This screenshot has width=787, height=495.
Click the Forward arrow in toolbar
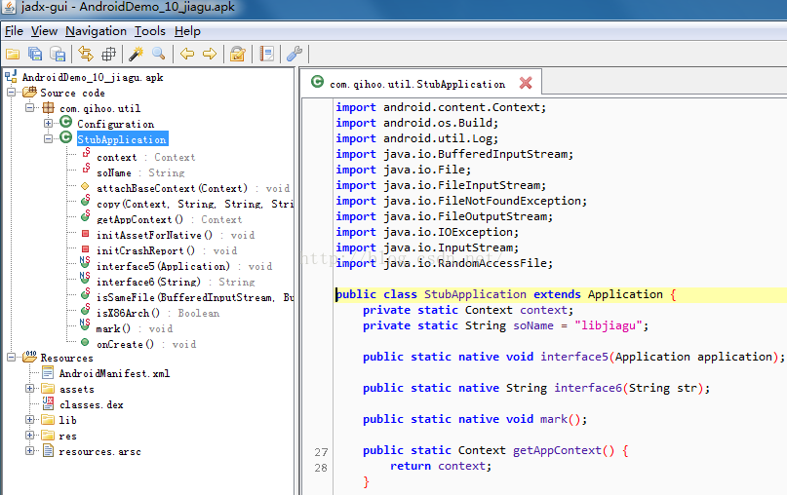tap(209, 54)
